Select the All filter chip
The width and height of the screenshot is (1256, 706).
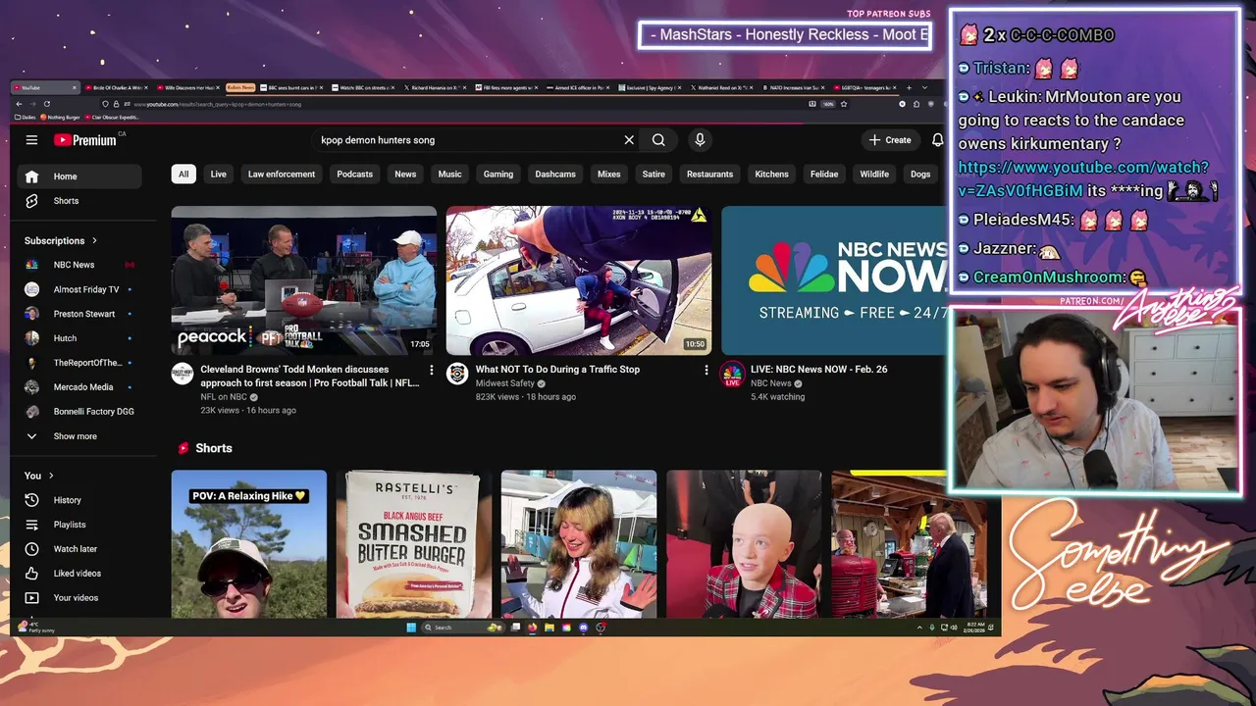[183, 175]
